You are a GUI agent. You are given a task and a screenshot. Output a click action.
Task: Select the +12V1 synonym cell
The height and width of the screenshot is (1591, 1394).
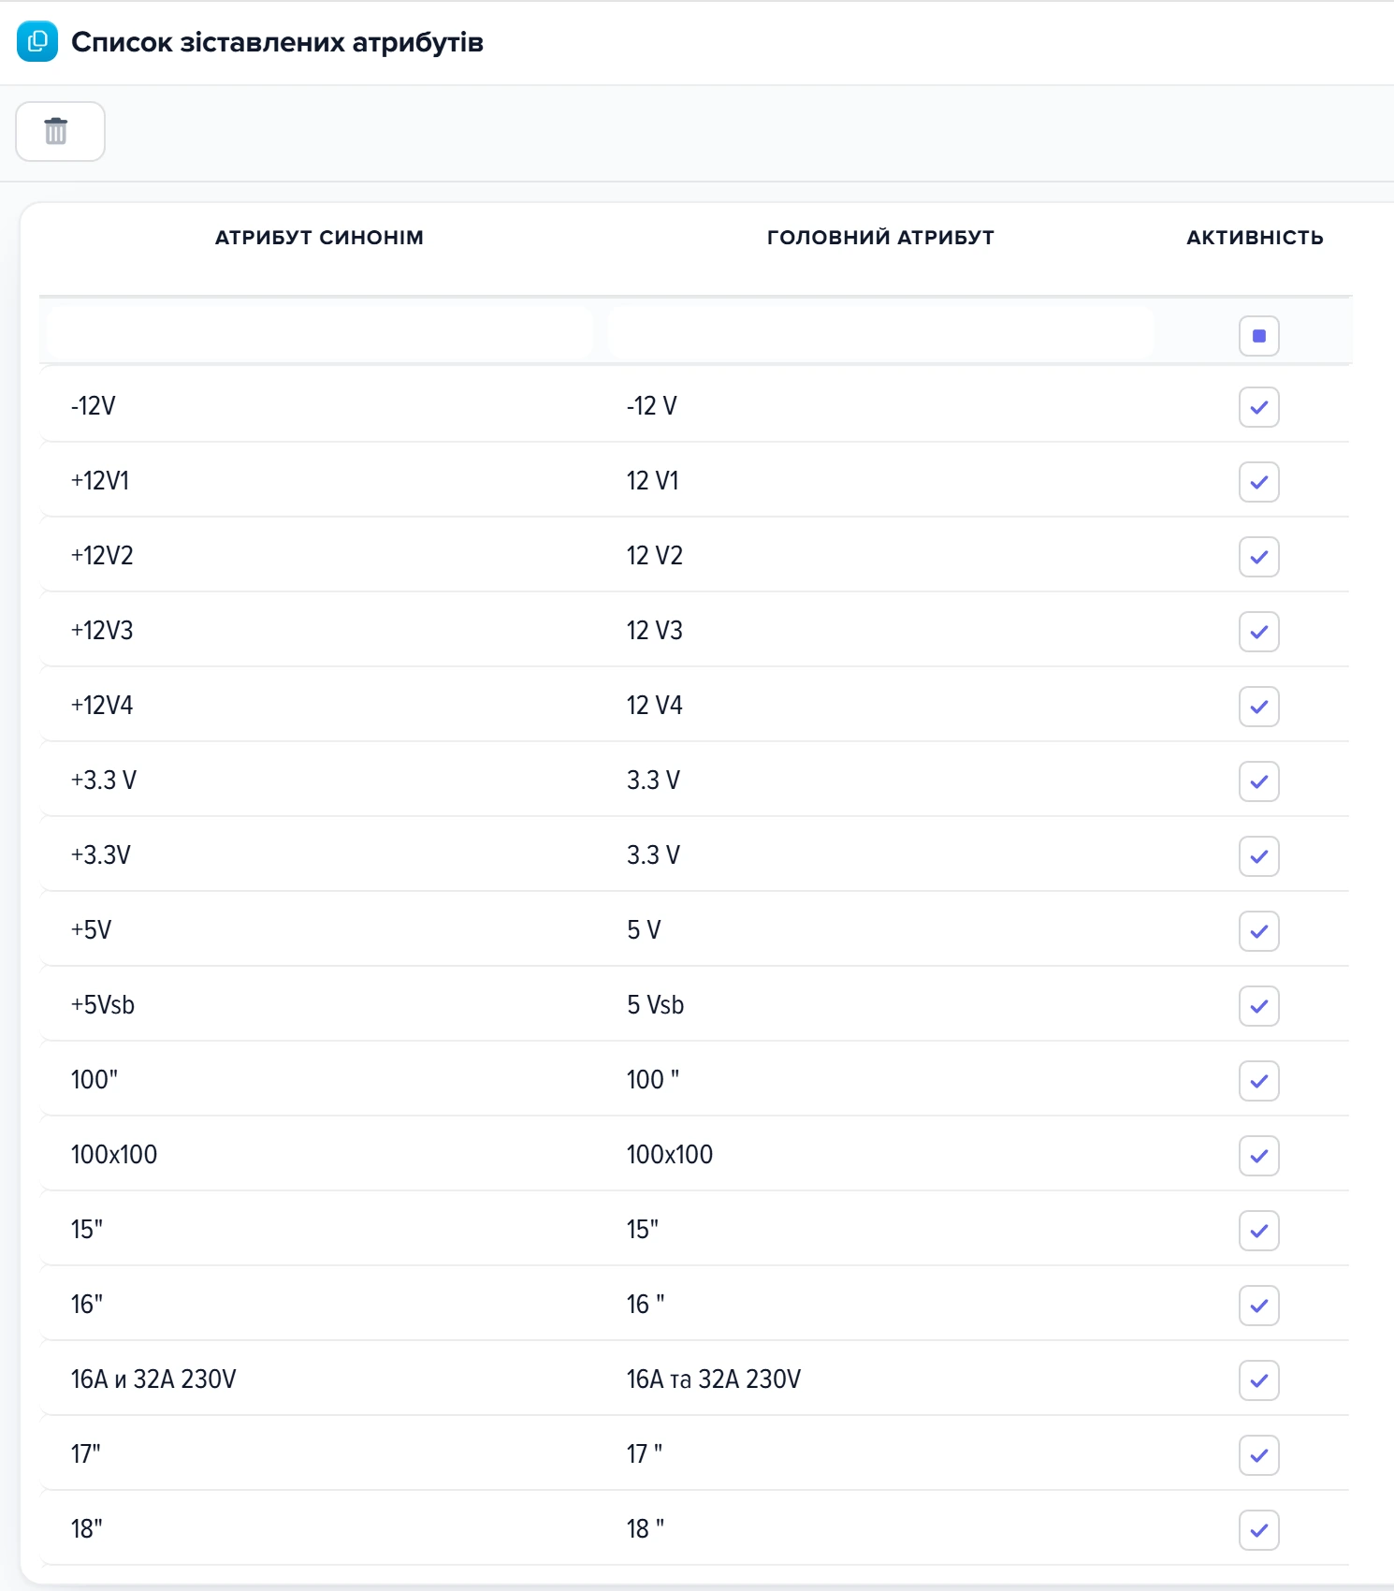(x=100, y=481)
